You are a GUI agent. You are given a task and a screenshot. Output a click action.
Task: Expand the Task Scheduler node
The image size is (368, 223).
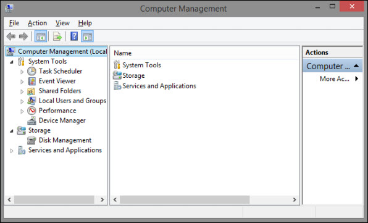[22, 72]
